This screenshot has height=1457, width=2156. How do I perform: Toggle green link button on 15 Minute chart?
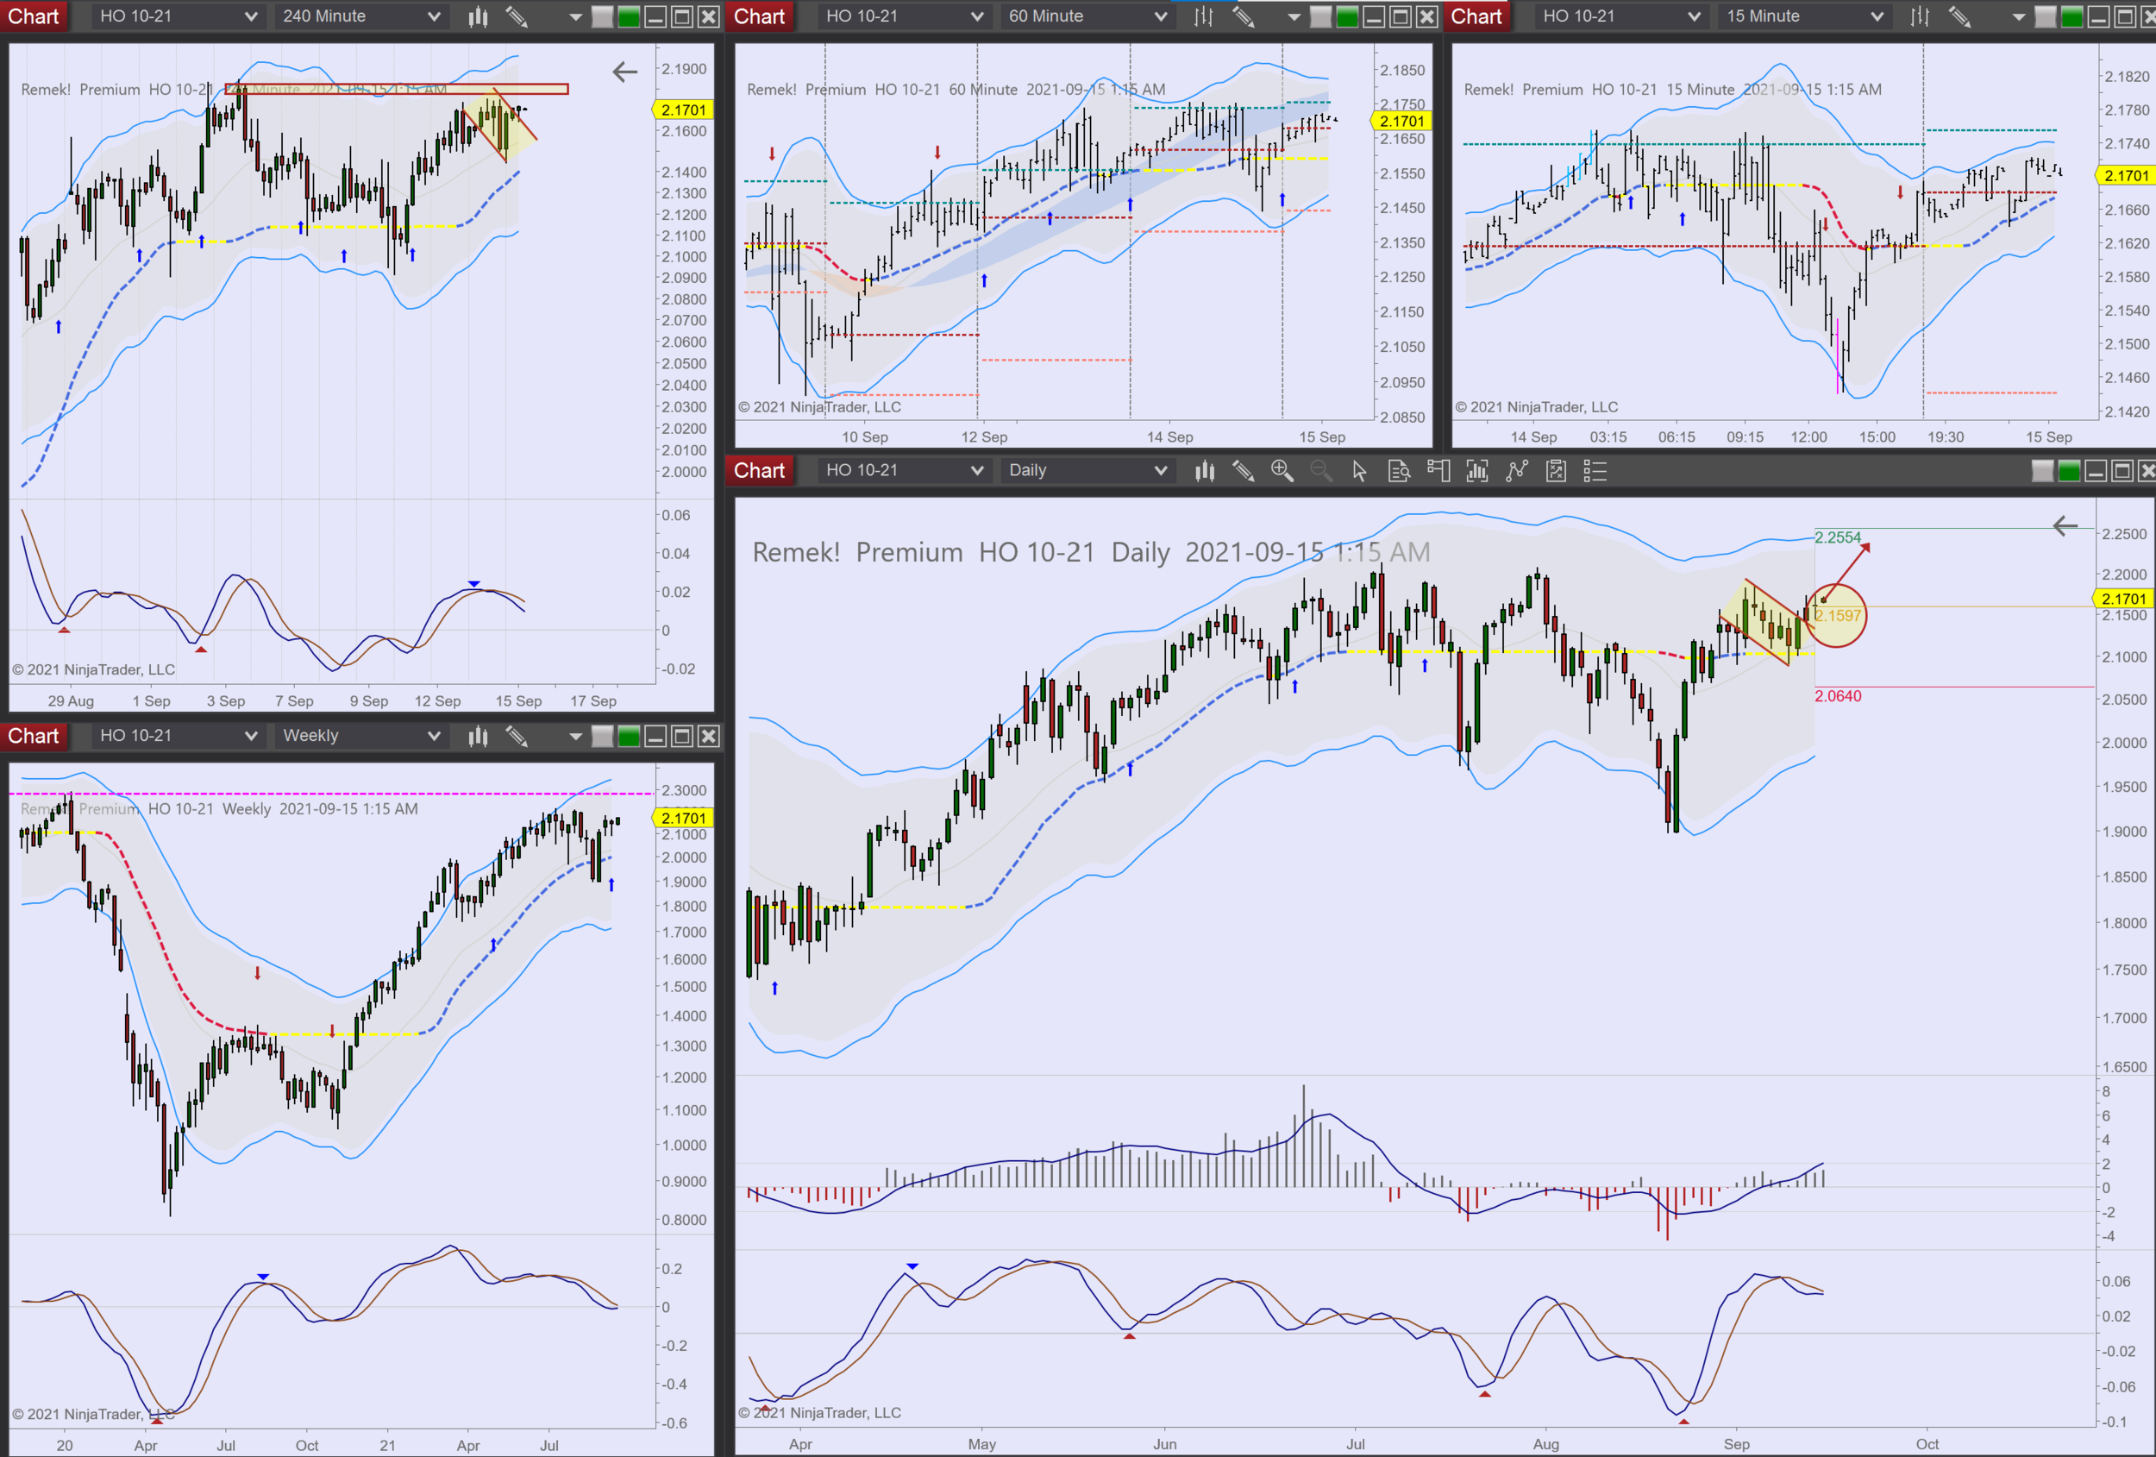(x=2071, y=16)
